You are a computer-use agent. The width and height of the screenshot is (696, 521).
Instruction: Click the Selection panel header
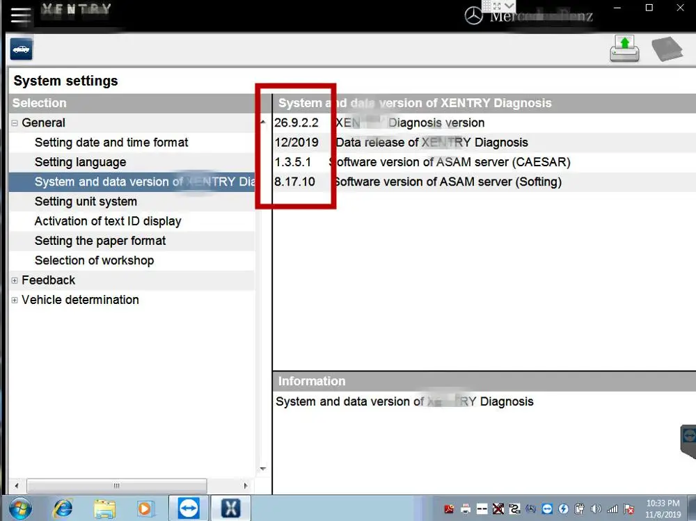point(132,103)
